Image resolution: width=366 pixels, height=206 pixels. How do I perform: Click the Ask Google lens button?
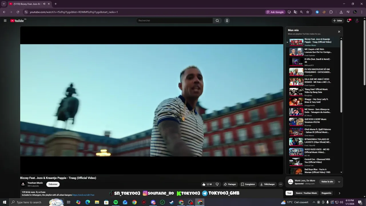click(x=275, y=12)
